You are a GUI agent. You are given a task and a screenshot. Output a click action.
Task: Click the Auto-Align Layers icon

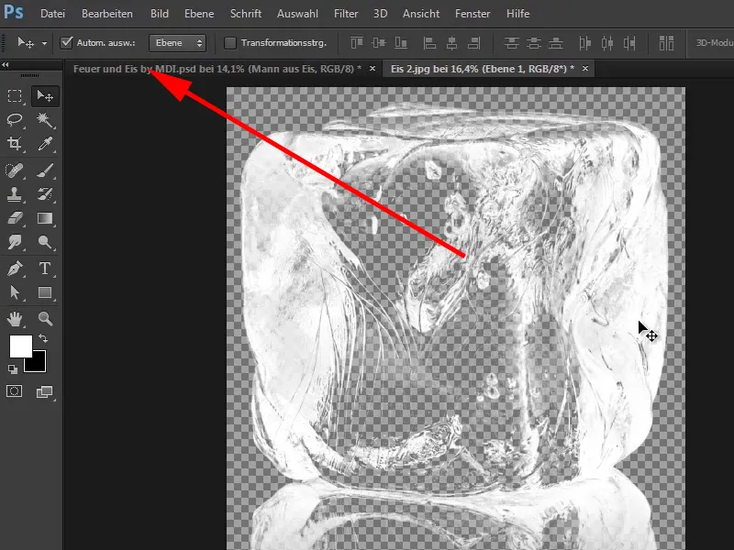pos(666,43)
